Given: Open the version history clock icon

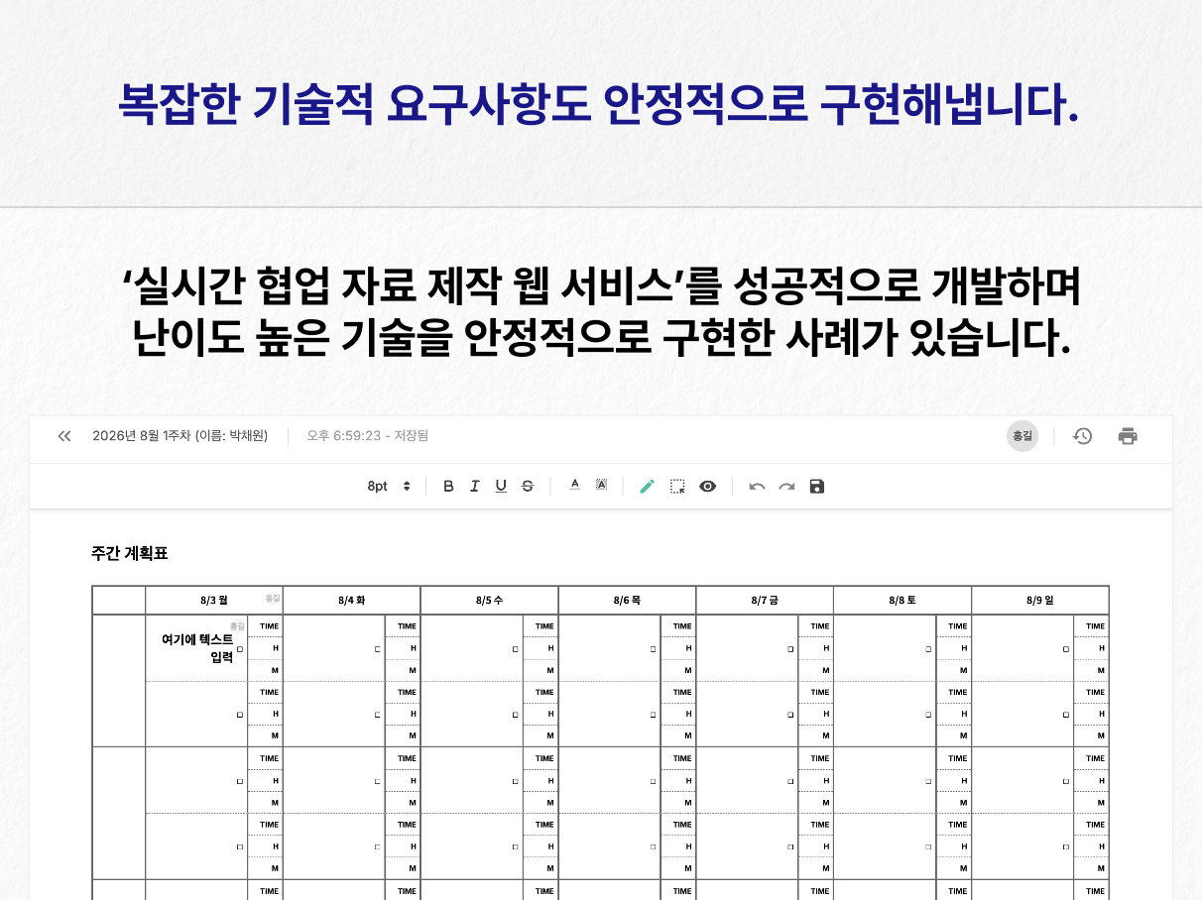Looking at the screenshot, I should [x=1083, y=436].
